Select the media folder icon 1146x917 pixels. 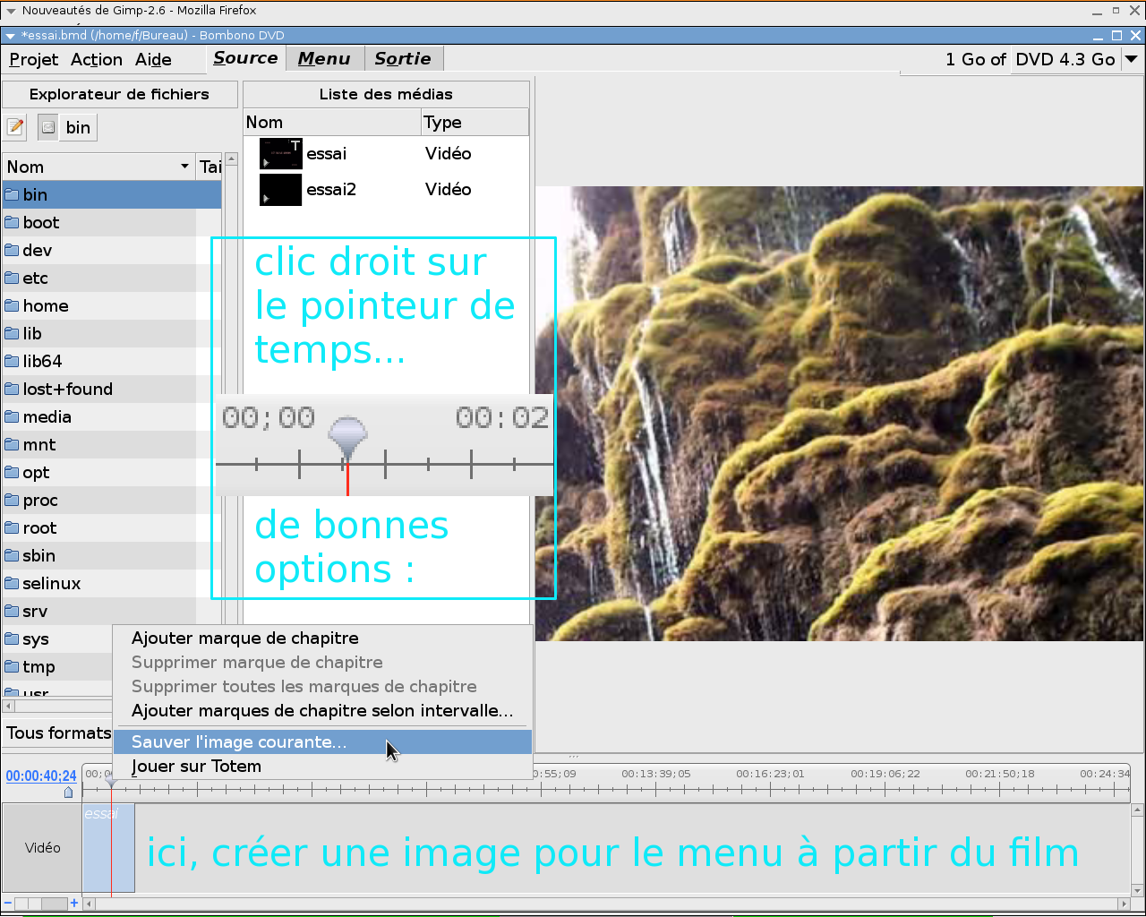[12, 417]
